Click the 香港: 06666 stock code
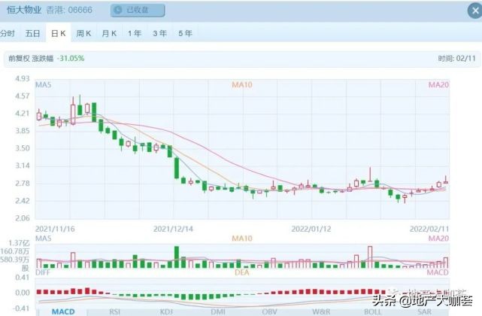 [69, 10]
